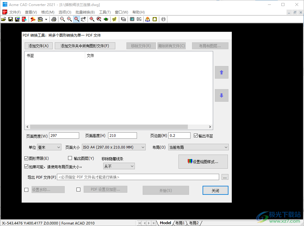Viewport: 304px width, 226px height.
Task: Click the Zoom out magnifier icon
Action: [x=62, y=19]
